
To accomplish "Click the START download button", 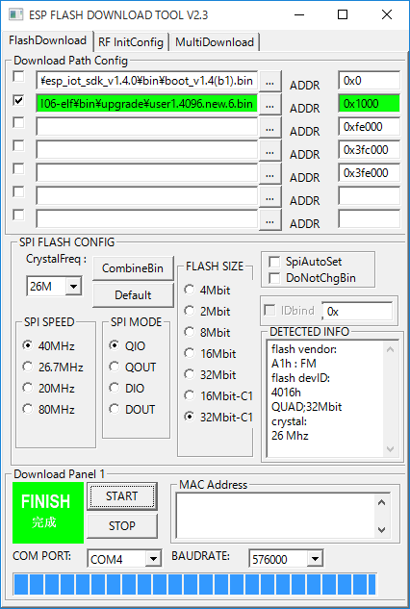I will 122,496.
